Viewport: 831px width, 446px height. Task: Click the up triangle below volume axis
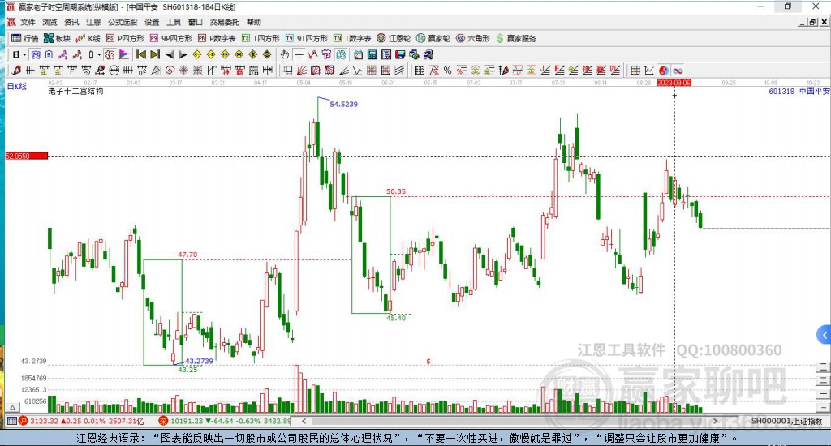coord(13,407)
